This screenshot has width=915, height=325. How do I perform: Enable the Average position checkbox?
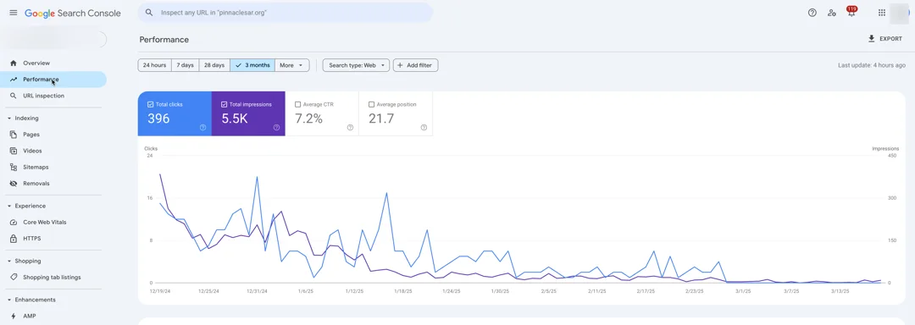coord(371,105)
